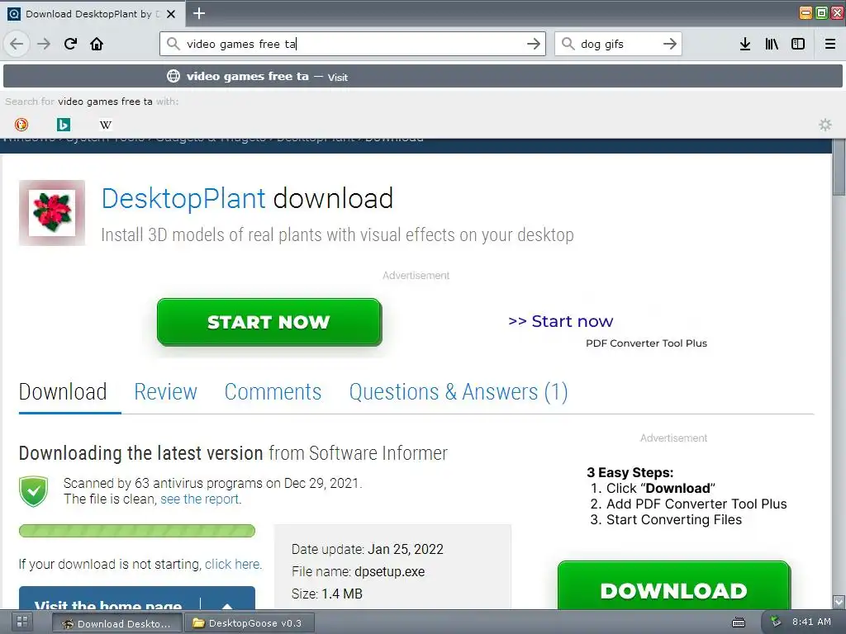The width and height of the screenshot is (846, 634).
Task: Open the browser home page
Action: coord(97,44)
